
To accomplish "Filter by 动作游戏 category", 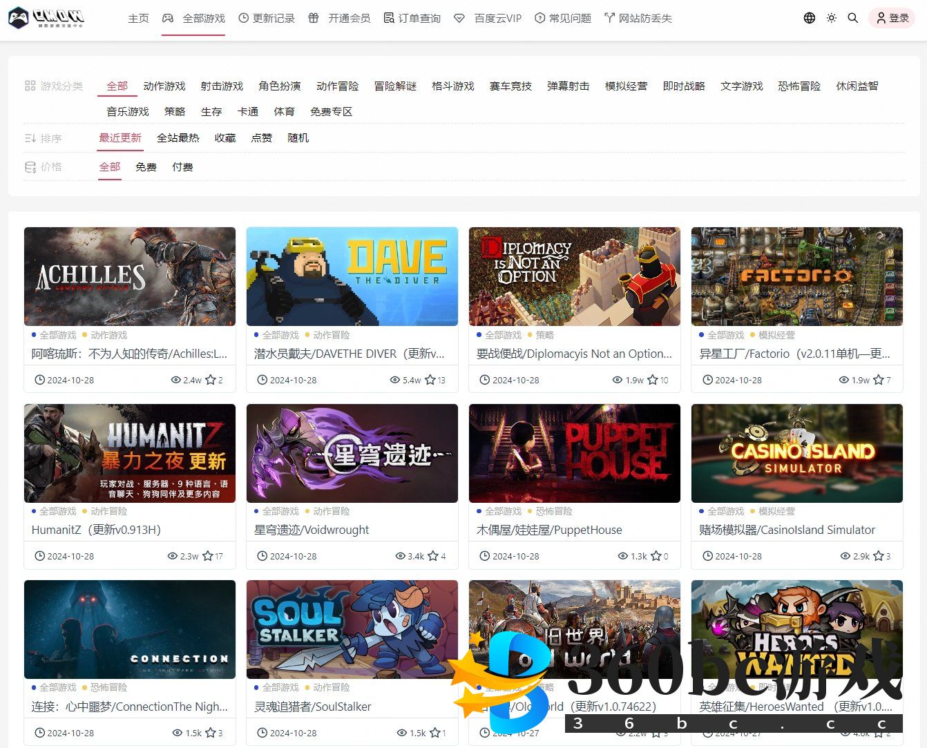I will click(x=164, y=86).
